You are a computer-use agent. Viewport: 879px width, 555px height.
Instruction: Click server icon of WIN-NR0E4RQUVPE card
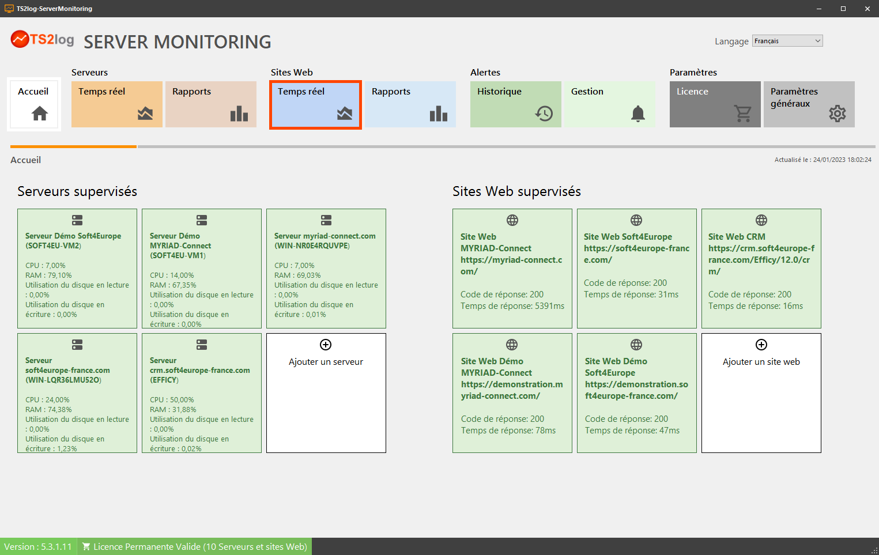pyautogui.click(x=326, y=220)
